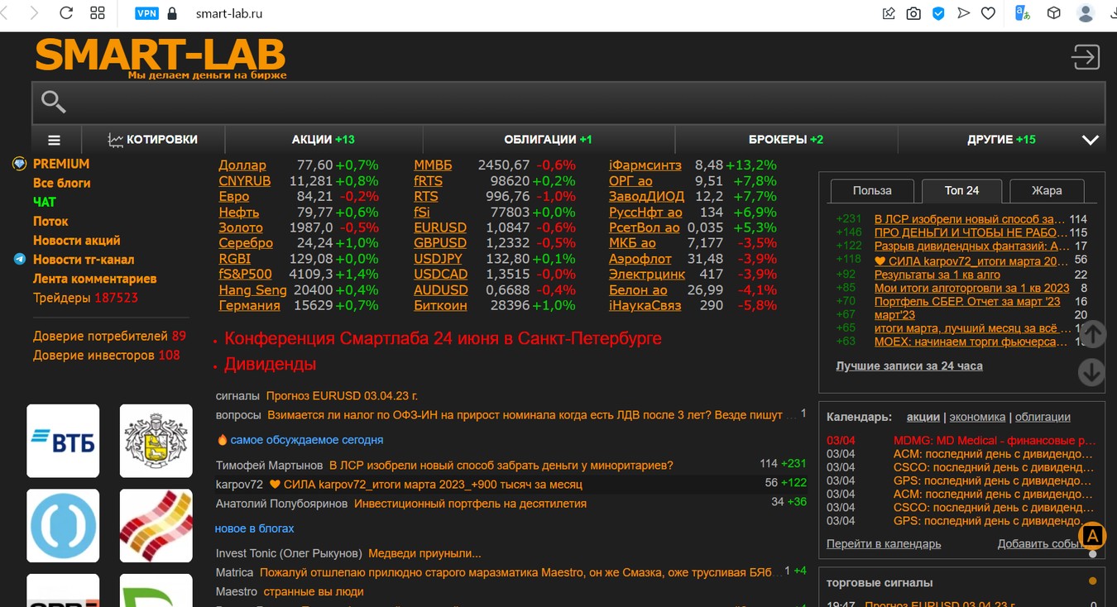Open the БРОКЕРЫ menu
This screenshot has width=1117, height=607.
point(786,140)
